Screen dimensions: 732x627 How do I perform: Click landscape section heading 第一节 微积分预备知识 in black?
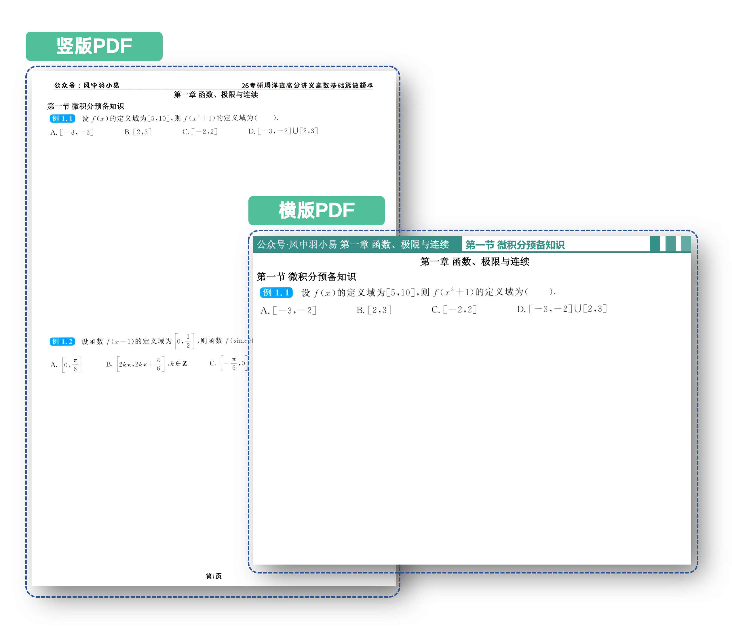tap(306, 277)
